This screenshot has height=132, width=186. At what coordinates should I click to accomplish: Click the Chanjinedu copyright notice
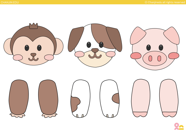tap(165, 2)
